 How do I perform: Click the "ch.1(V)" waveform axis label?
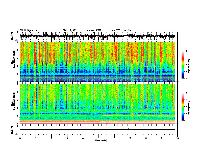[12, 36]
